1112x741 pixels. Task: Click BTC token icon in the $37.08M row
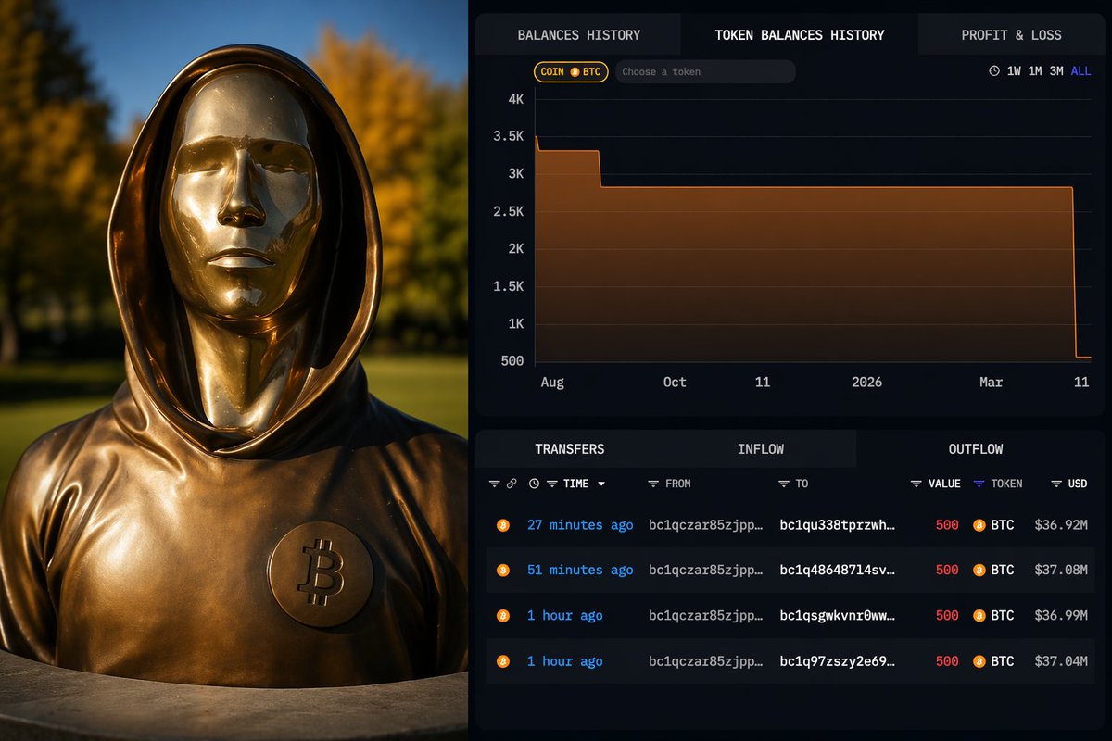(979, 571)
